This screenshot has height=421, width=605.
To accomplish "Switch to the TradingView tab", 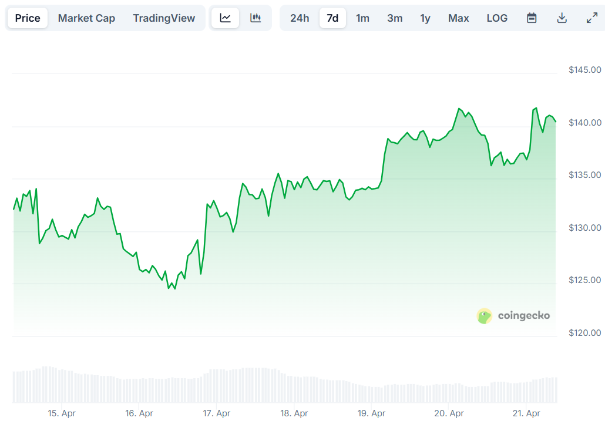I will [164, 18].
